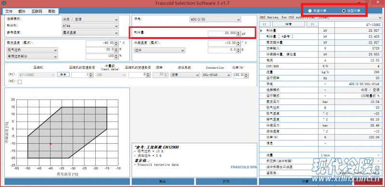Click the small button beside compressor Q7-15SK2
Screen dimensions: 385x187
64,75
